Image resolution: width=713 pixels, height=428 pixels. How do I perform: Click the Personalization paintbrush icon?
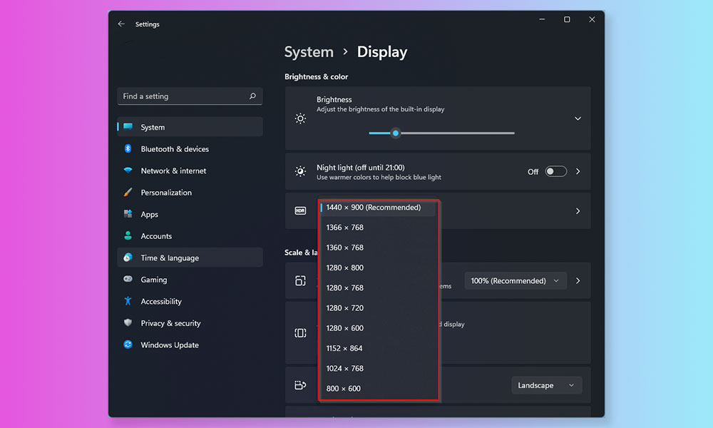[128, 193]
